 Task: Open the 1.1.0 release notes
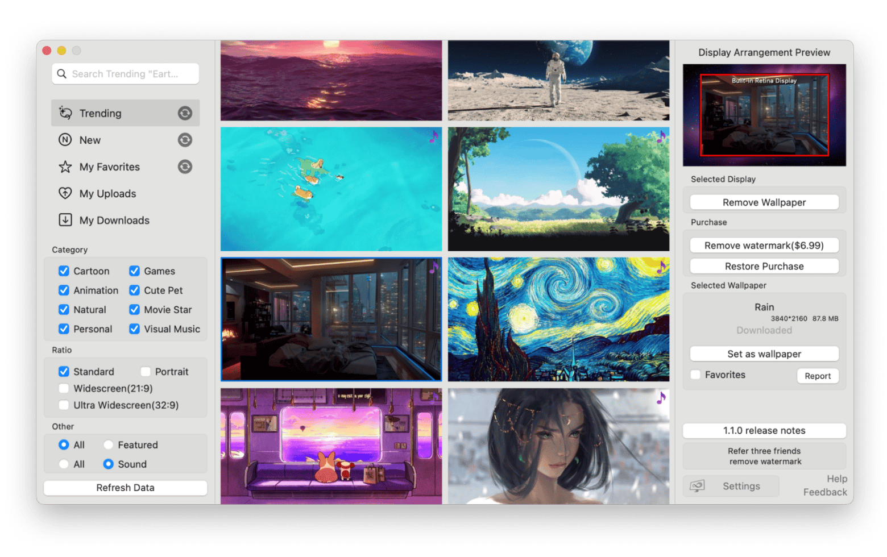764,430
